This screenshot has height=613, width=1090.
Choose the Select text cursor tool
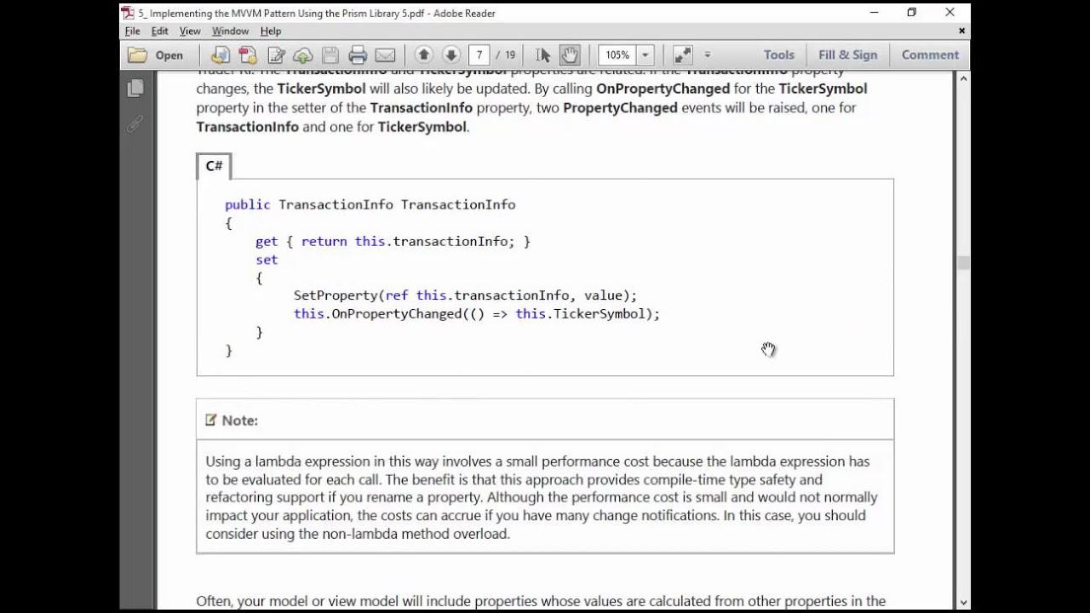(x=543, y=55)
